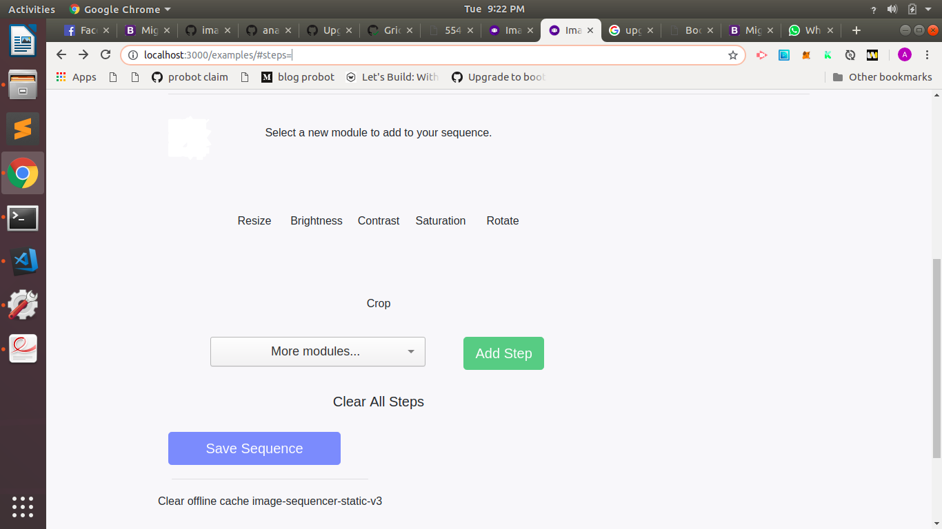Launch Sublime Text from dock
The image size is (942, 529).
(x=23, y=129)
